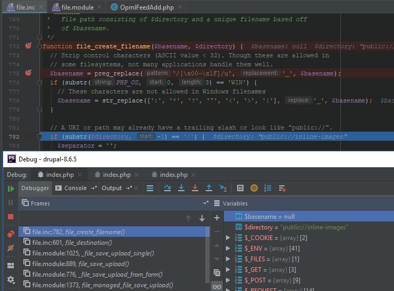394x291 pixels.
Task: Toggle the breakpoint on line 772
Action: [x=28, y=46]
